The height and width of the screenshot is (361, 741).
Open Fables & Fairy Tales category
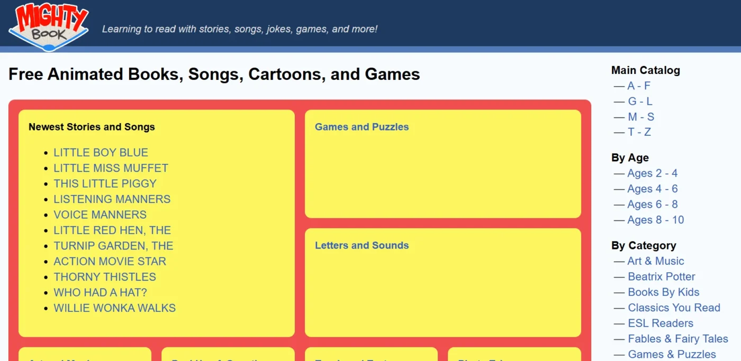click(677, 339)
